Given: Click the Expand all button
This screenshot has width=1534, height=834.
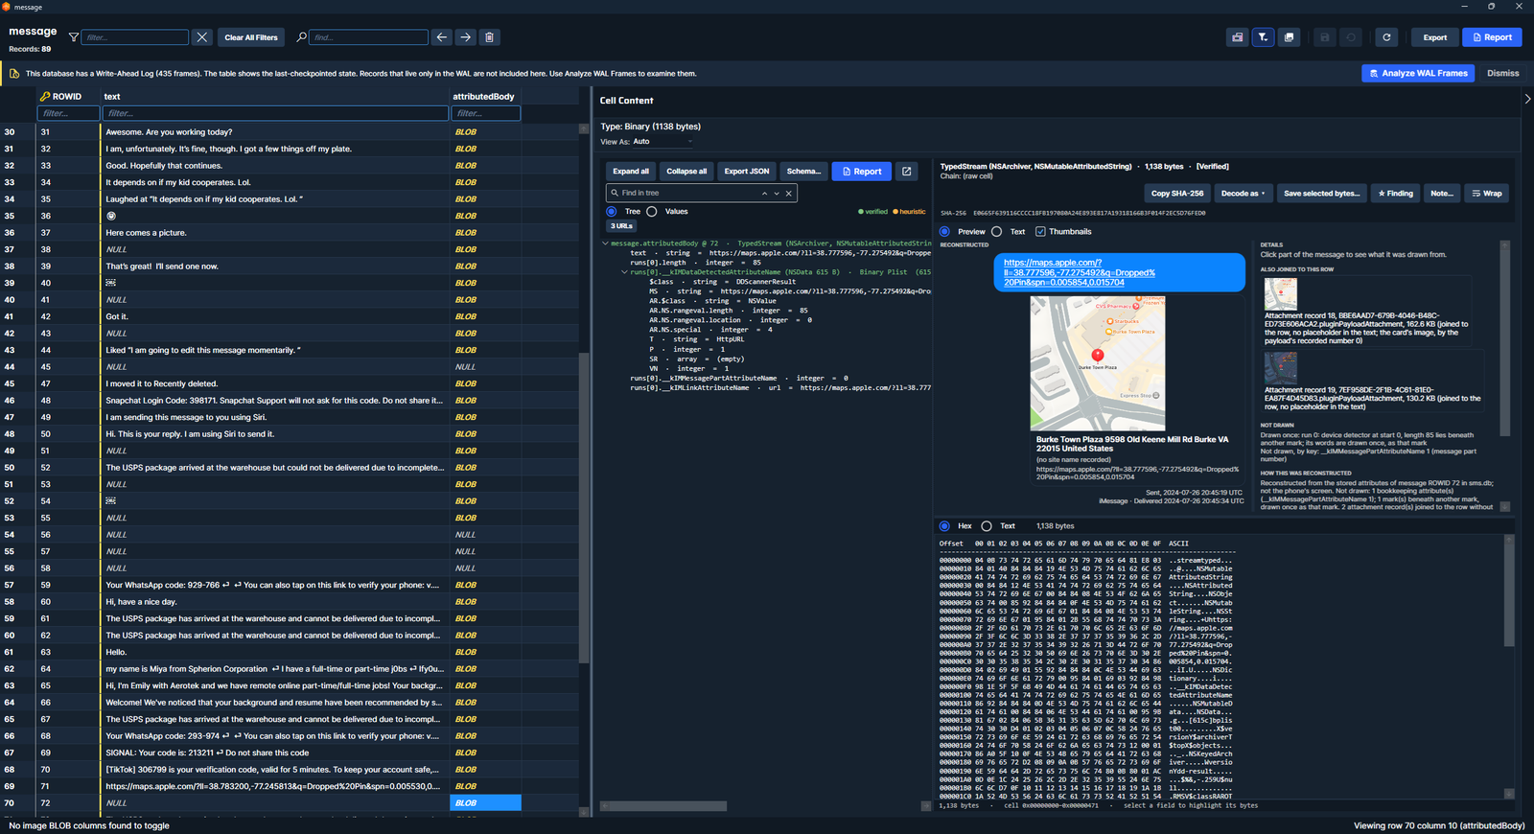Looking at the screenshot, I should 631,172.
